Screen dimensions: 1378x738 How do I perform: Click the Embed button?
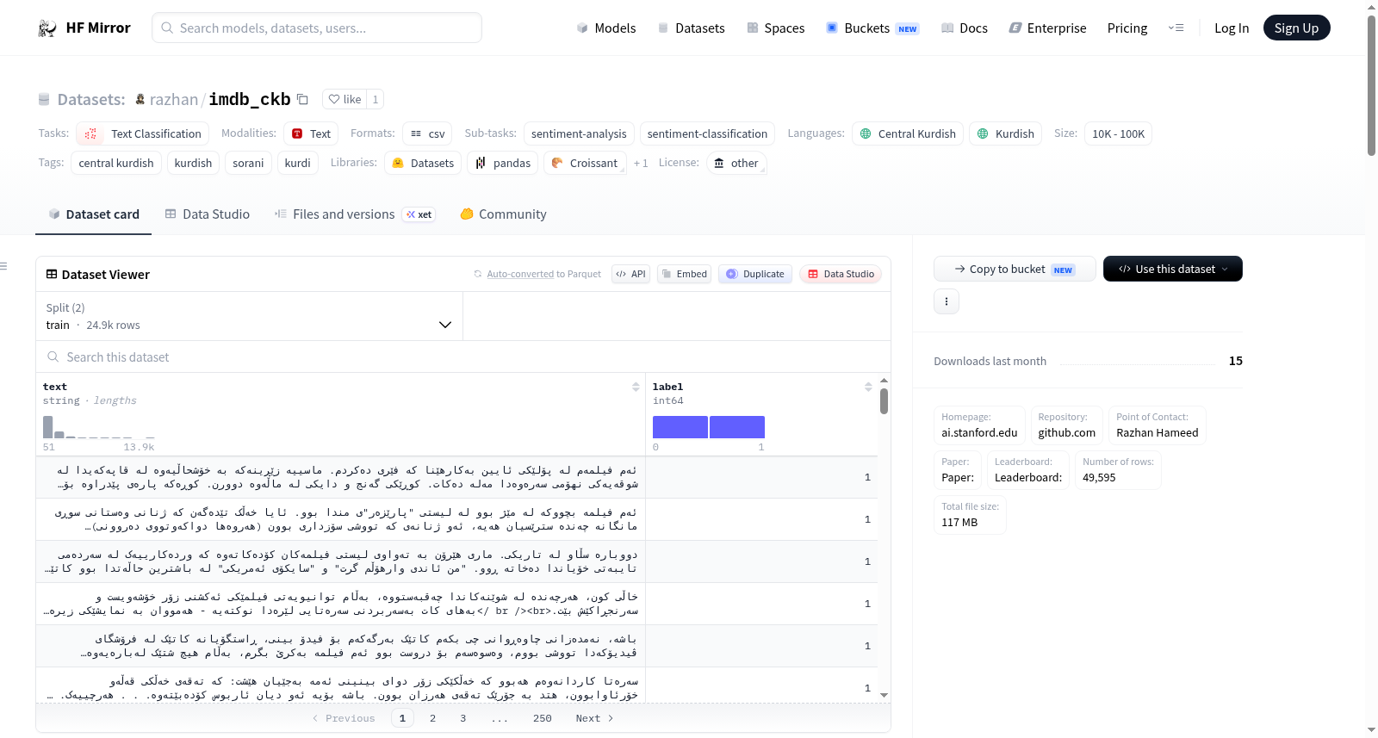click(684, 274)
